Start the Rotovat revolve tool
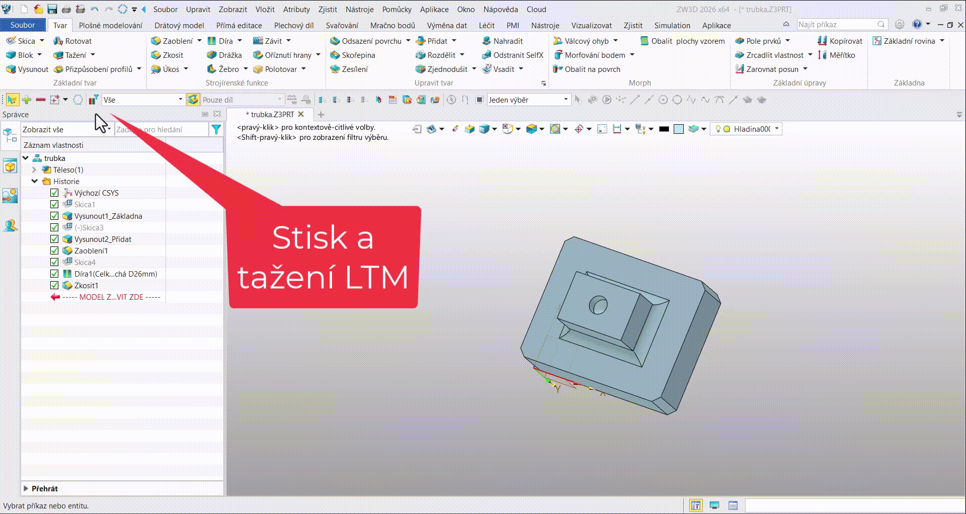The height and width of the screenshot is (514, 966). tap(72, 41)
